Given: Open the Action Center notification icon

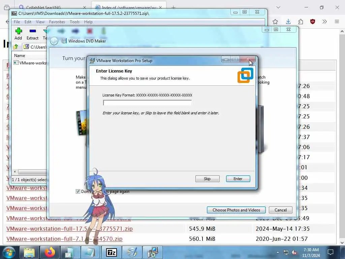Looking at the screenshot, I should [x=330, y=252].
